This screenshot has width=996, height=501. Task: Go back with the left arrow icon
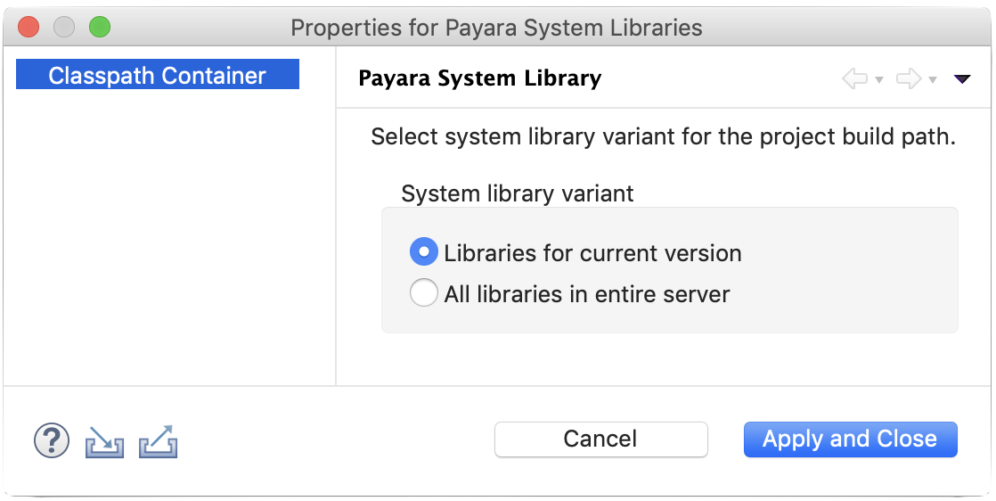point(854,79)
